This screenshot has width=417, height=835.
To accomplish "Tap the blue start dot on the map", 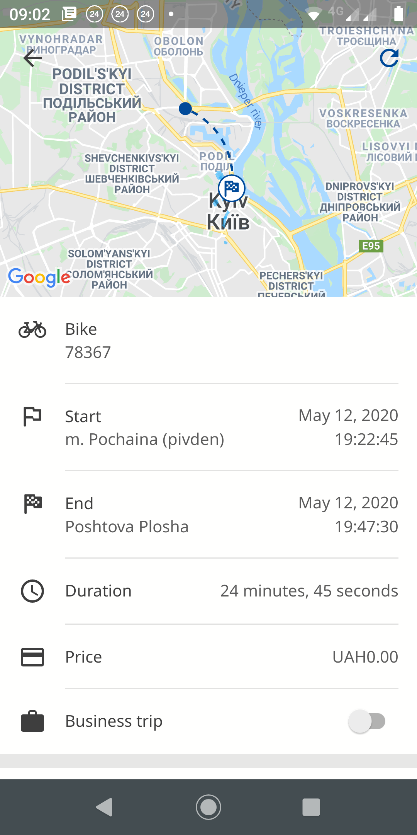I will (x=185, y=109).
